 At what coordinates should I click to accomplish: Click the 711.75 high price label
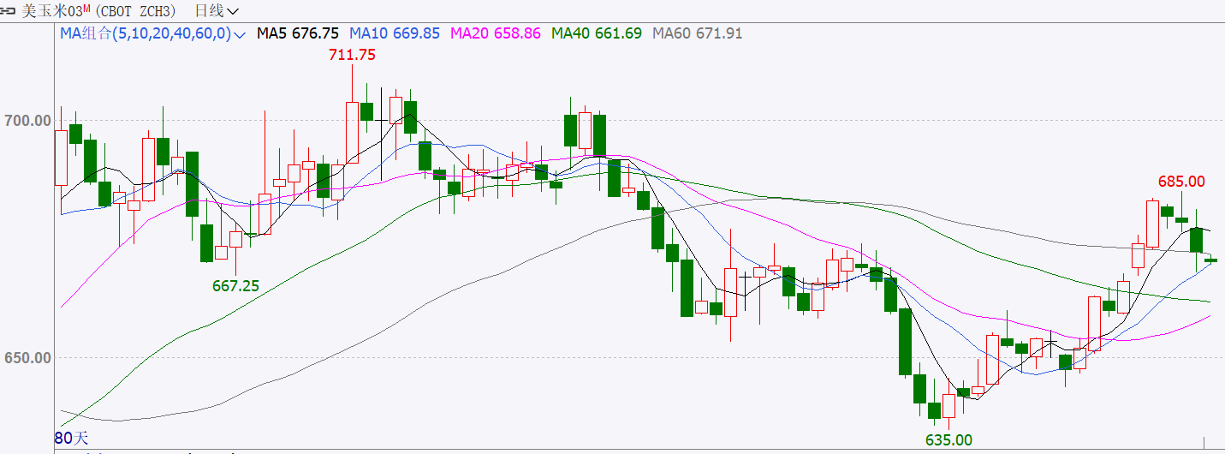click(x=352, y=55)
